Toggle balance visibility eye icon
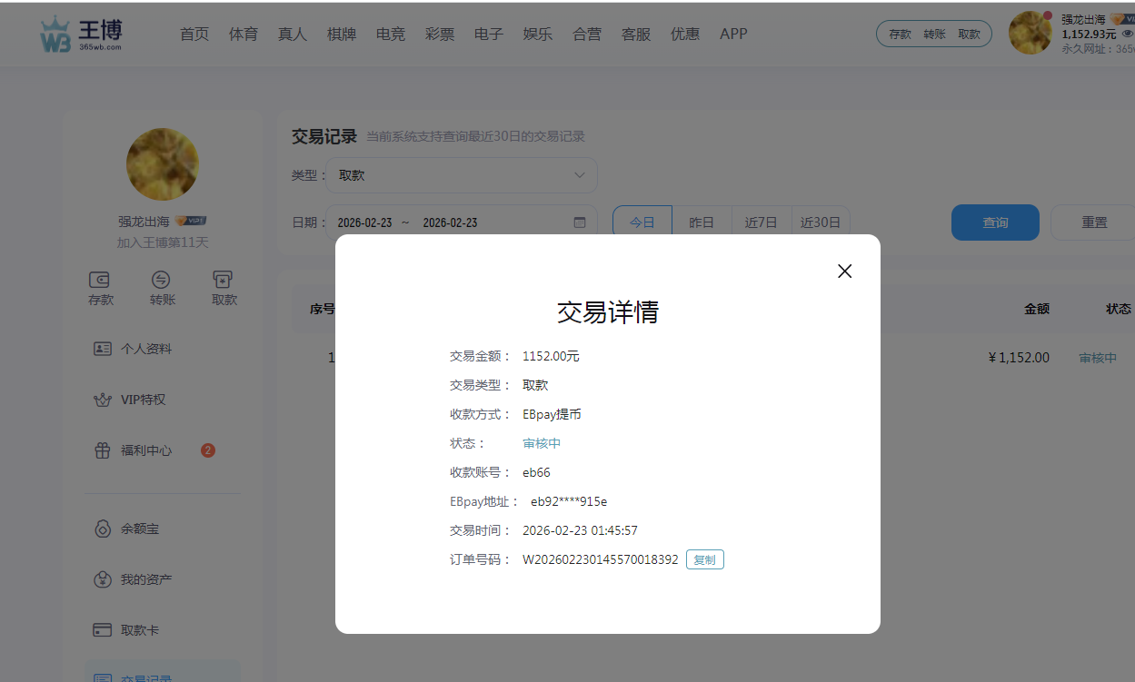 [x=1128, y=34]
